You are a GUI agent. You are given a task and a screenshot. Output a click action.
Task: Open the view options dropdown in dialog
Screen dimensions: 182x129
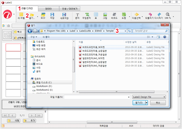(x=152, y=37)
